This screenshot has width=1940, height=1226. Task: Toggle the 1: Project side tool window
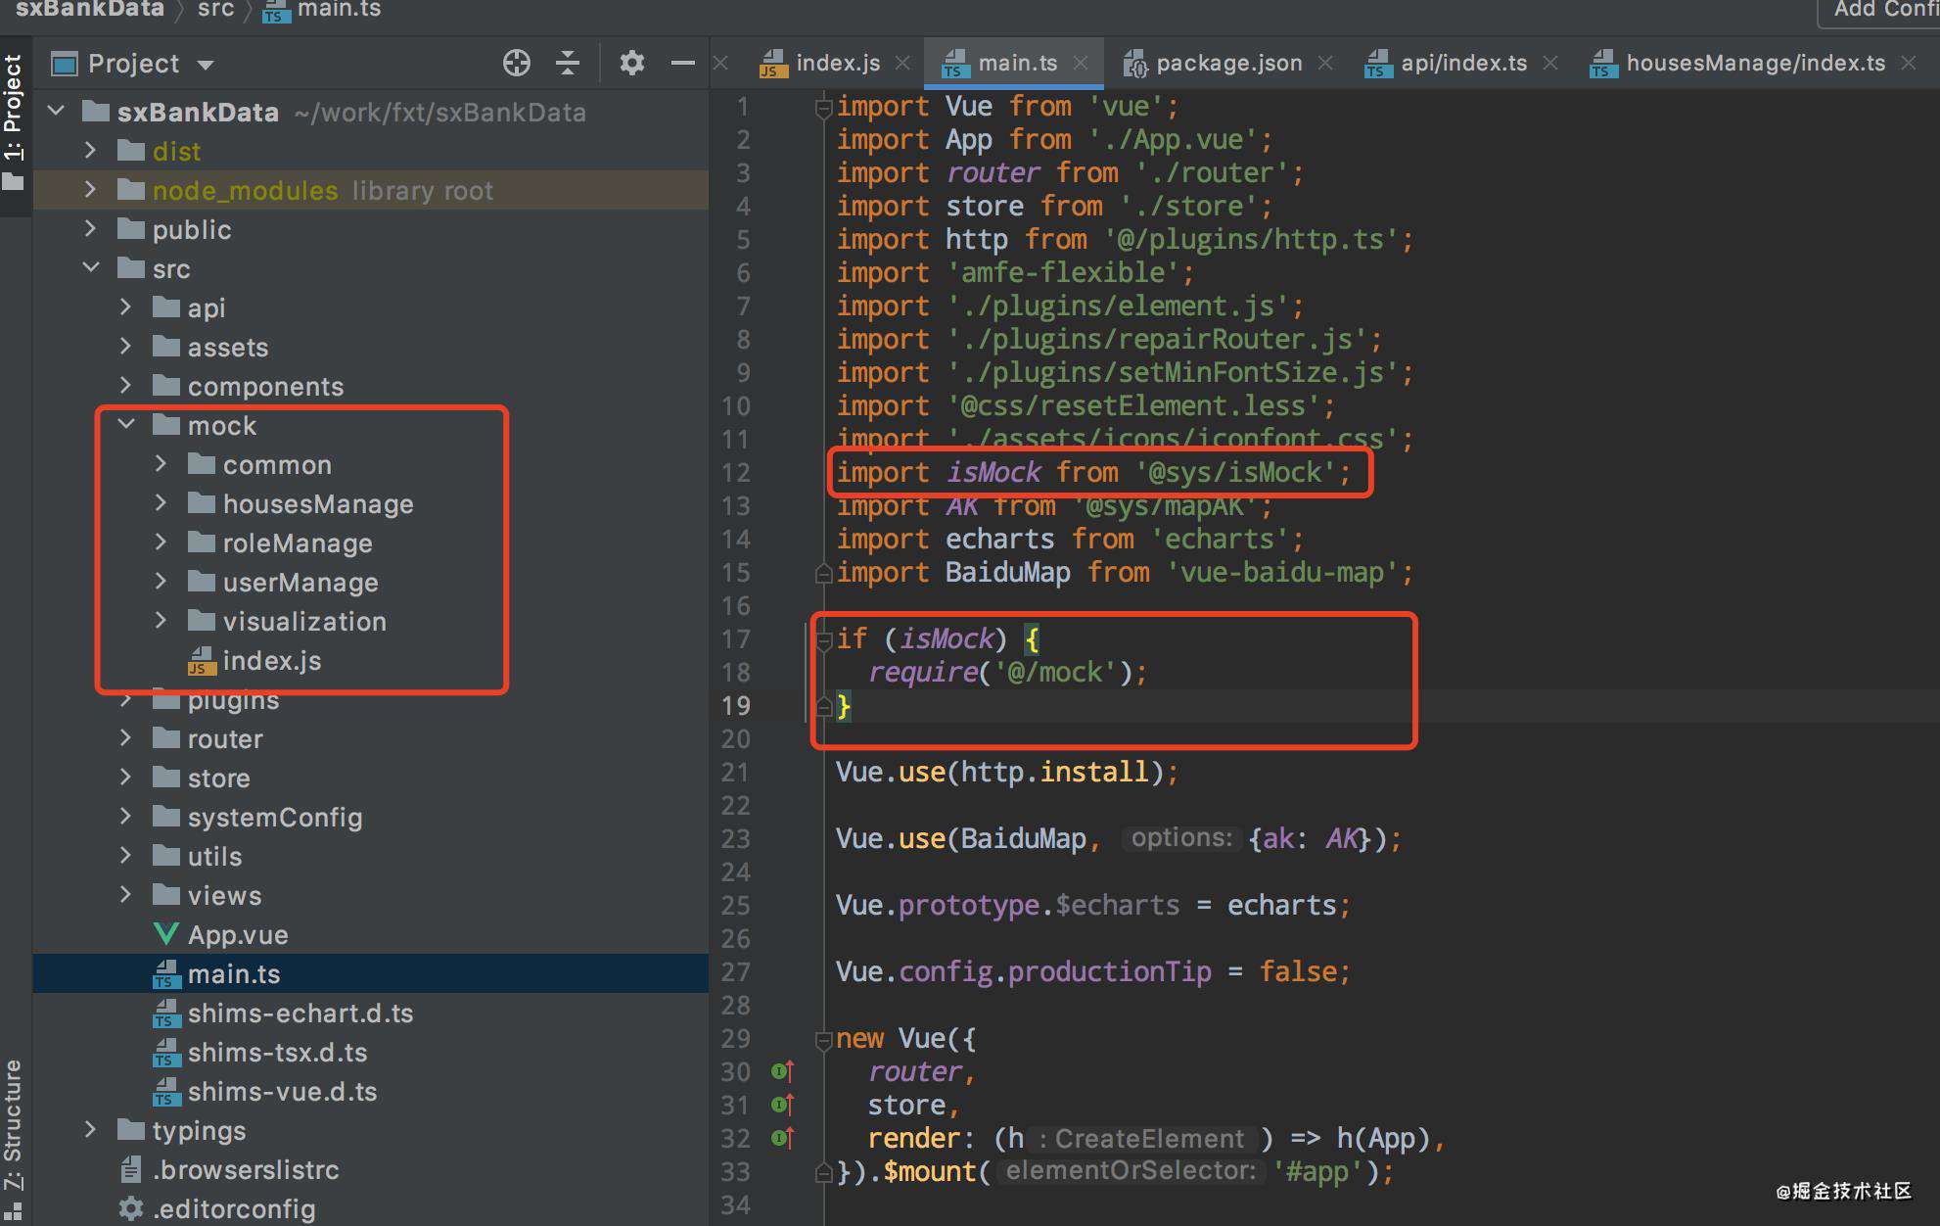click(x=13, y=108)
